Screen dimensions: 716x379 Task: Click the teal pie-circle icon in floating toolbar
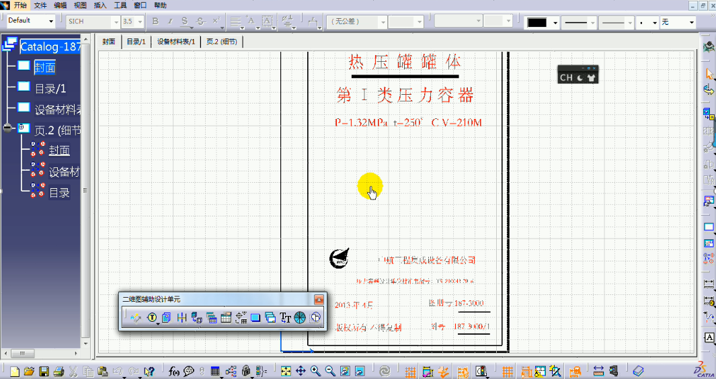point(300,317)
